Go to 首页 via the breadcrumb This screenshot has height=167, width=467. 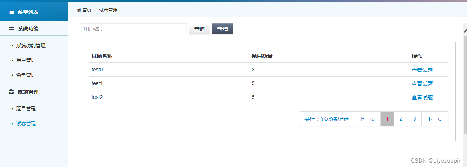click(87, 10)
